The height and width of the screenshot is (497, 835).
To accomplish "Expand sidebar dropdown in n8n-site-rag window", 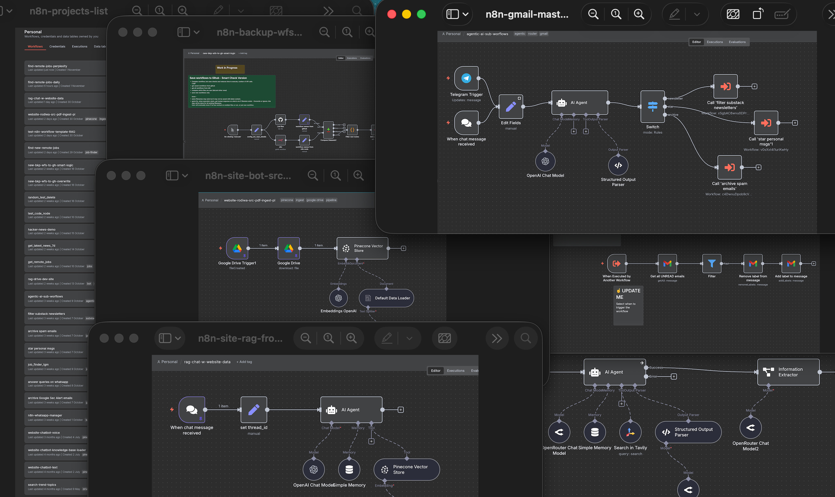I will coord(178,338).
